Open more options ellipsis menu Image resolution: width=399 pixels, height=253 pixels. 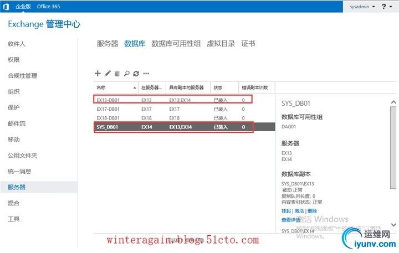pyautogui.click(x=146, y=74)
